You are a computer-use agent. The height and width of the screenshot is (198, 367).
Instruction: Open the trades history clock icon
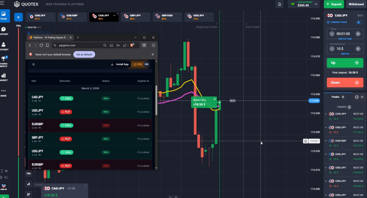357,97
